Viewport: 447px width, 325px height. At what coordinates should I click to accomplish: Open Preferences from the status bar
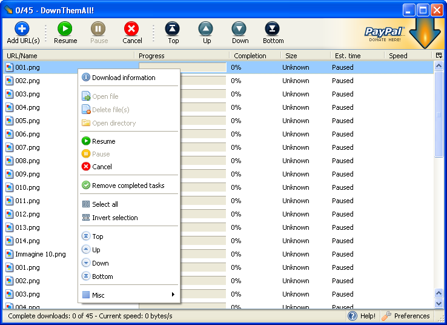pos(406,316)
